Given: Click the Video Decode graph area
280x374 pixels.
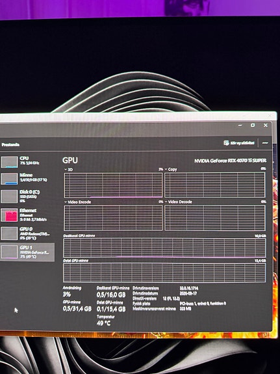Looking at the screenshot, I should [214, 218].
